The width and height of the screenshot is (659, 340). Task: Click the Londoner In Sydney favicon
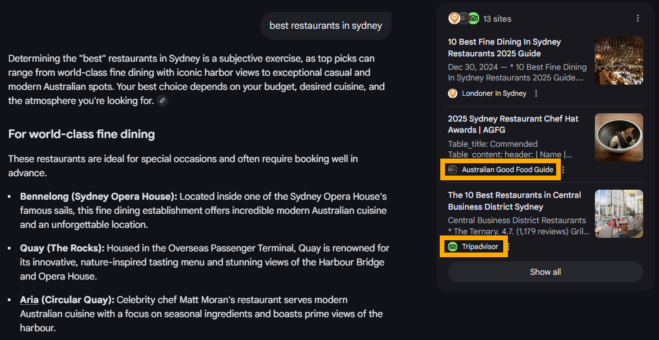(453, 93)
